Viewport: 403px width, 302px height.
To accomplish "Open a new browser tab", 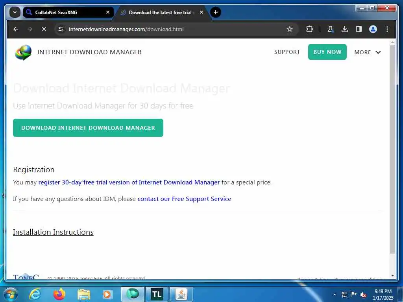I will 216,12.
